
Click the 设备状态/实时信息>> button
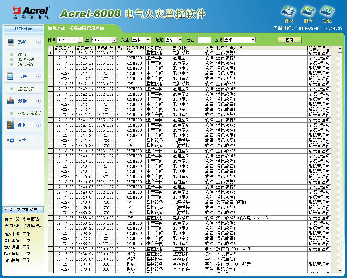point(23,210)
